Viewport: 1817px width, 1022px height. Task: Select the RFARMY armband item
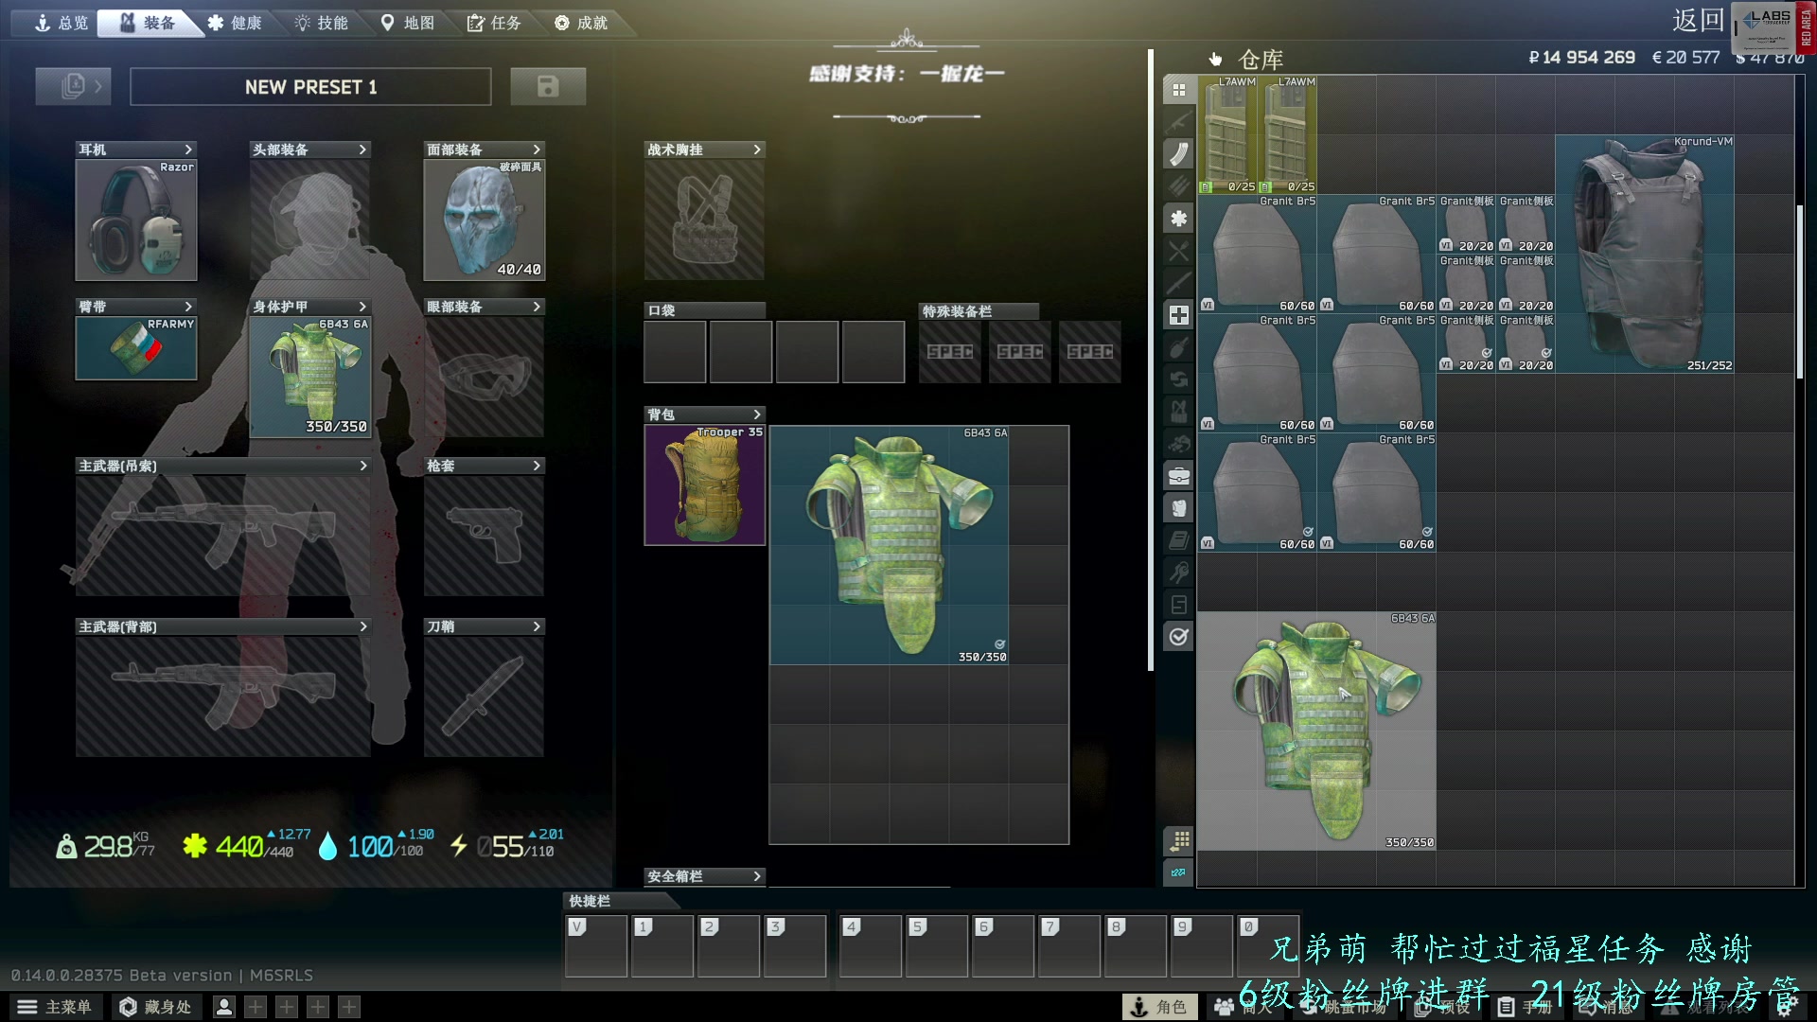click(136, 348)
